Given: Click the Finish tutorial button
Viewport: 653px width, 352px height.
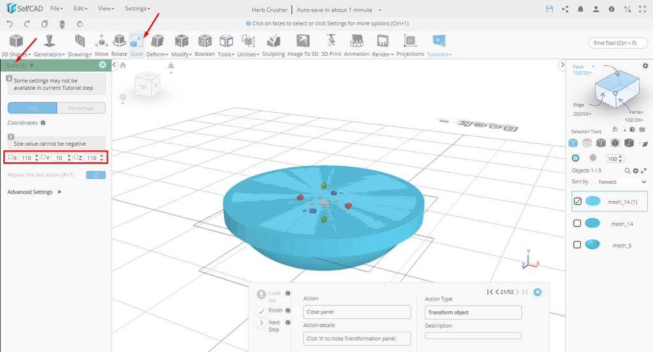Looking at the screenshot, I should [270, 311].
